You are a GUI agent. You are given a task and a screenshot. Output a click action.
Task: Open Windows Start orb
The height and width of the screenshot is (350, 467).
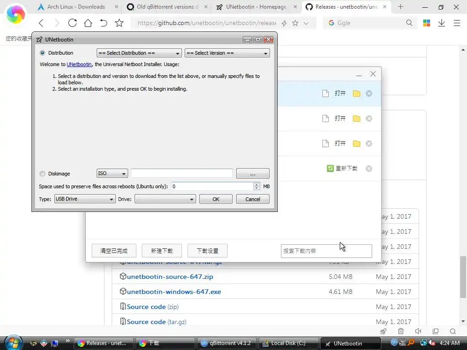[x=14, y=343]
